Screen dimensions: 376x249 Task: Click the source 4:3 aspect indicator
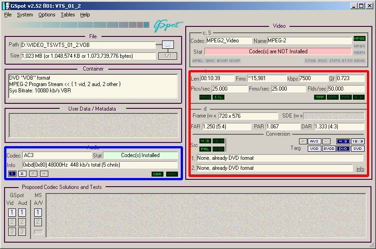(x=205, y=141)
